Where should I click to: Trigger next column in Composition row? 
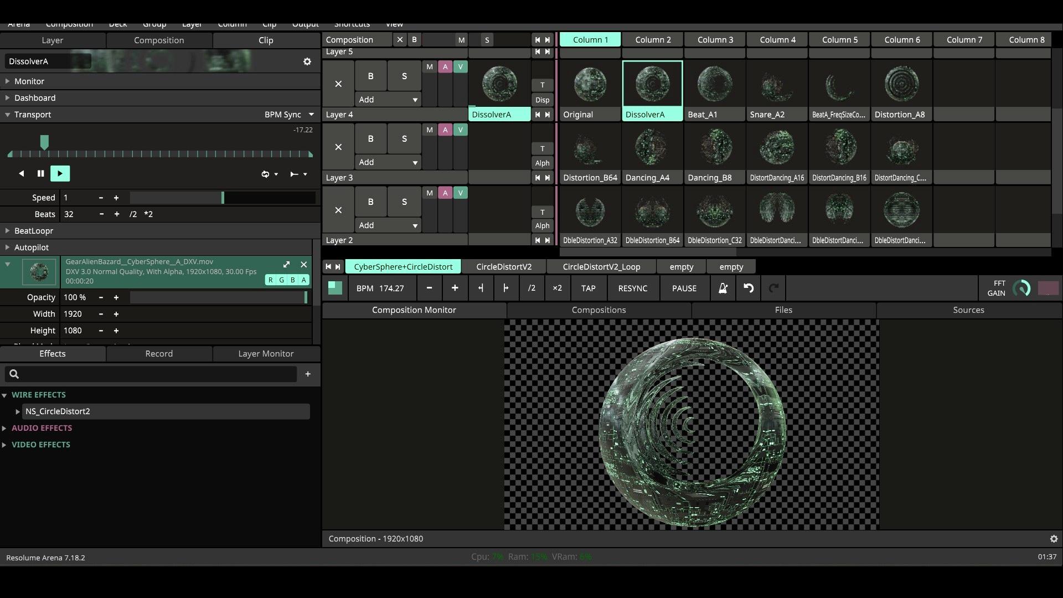click(548, 40)
